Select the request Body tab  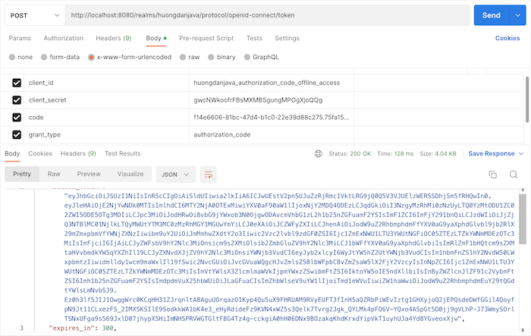click(156, 38)
